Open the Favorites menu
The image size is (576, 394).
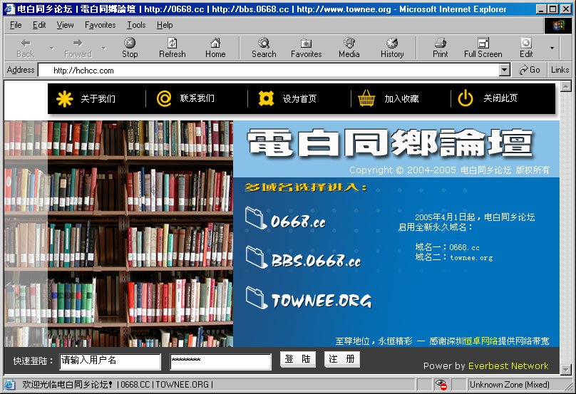click(x=100, y=25)
